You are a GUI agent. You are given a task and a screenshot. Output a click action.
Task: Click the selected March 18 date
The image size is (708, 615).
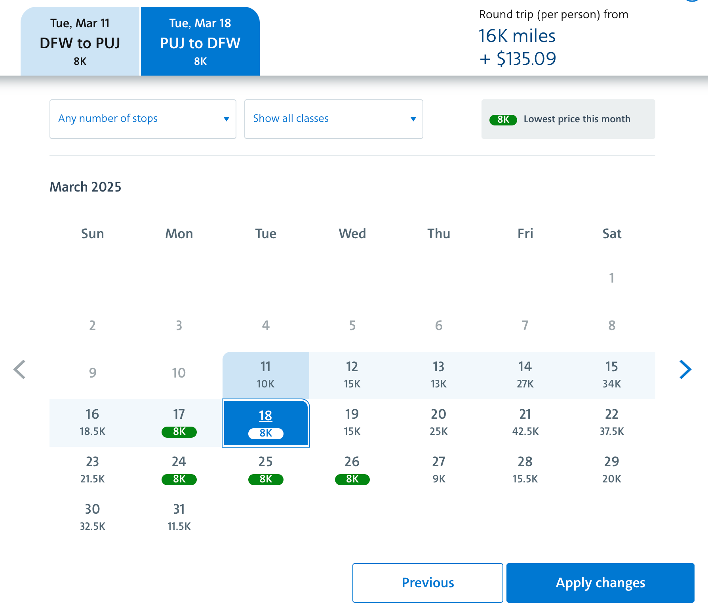click(266, 423)
